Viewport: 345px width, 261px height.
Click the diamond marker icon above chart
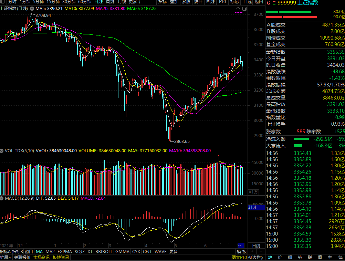(238, 8)
